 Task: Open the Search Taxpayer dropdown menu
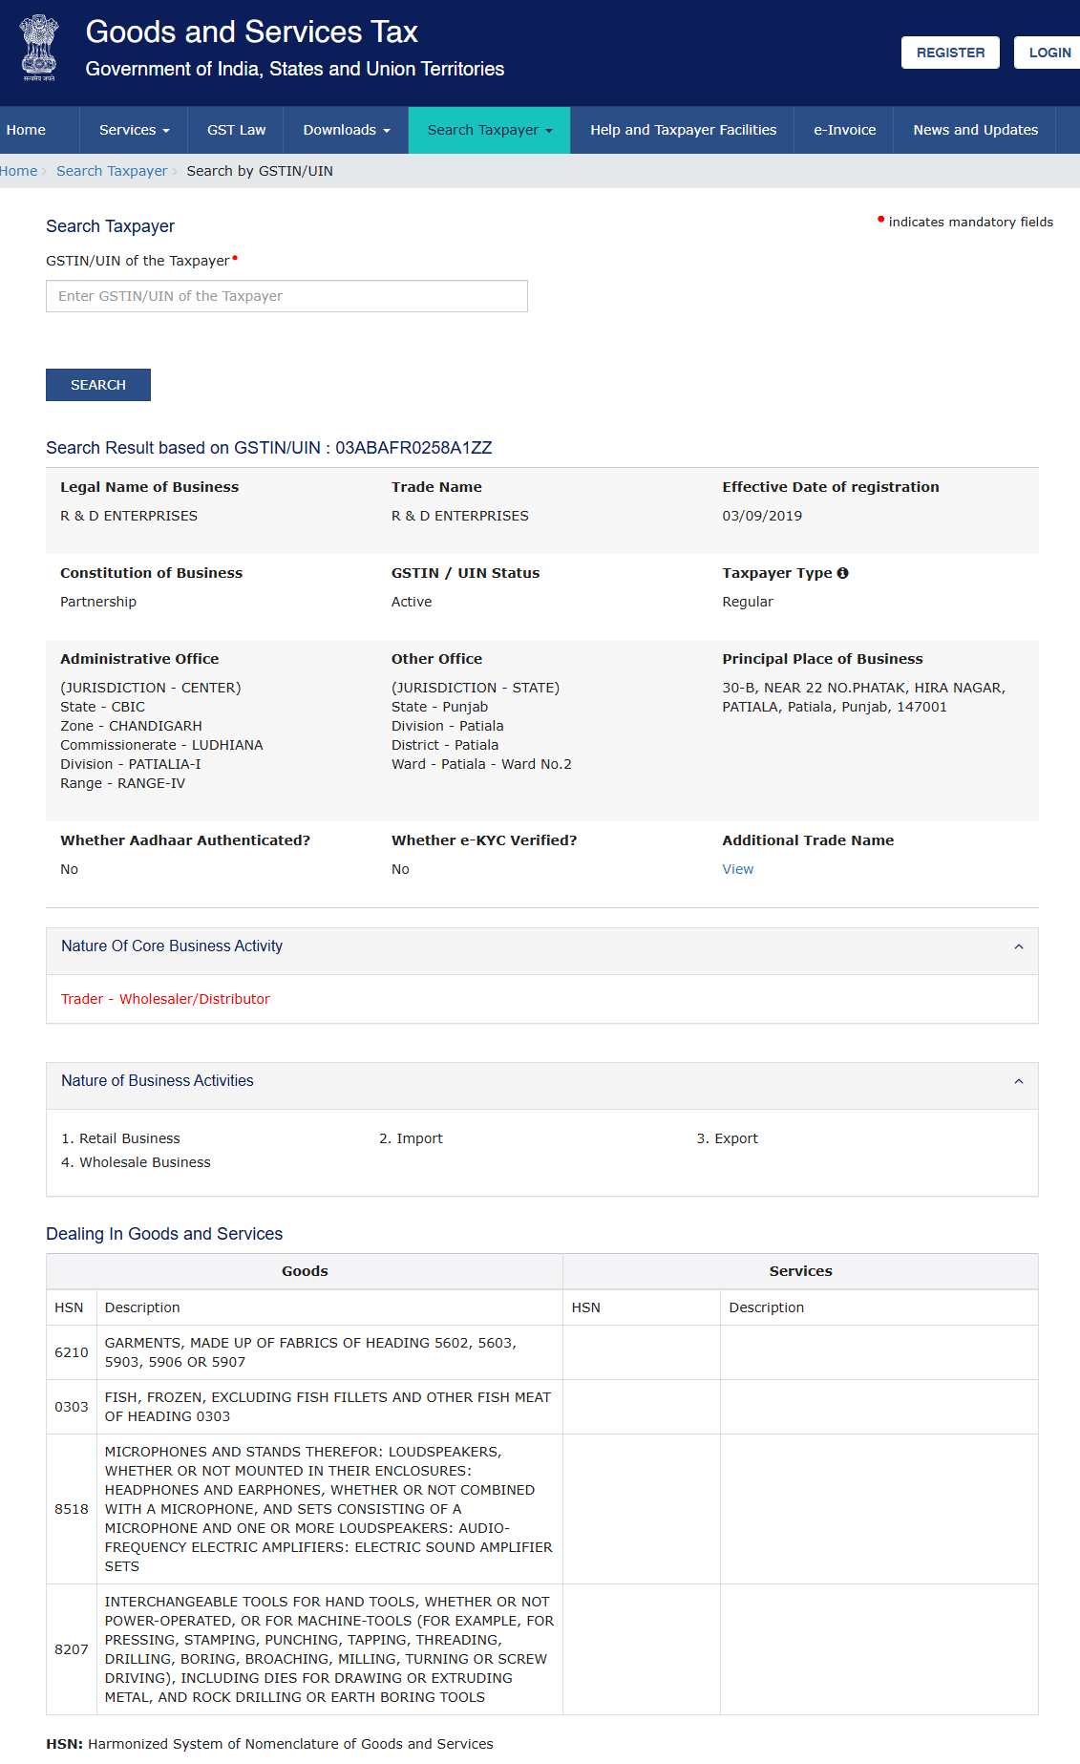click(490, 130)
